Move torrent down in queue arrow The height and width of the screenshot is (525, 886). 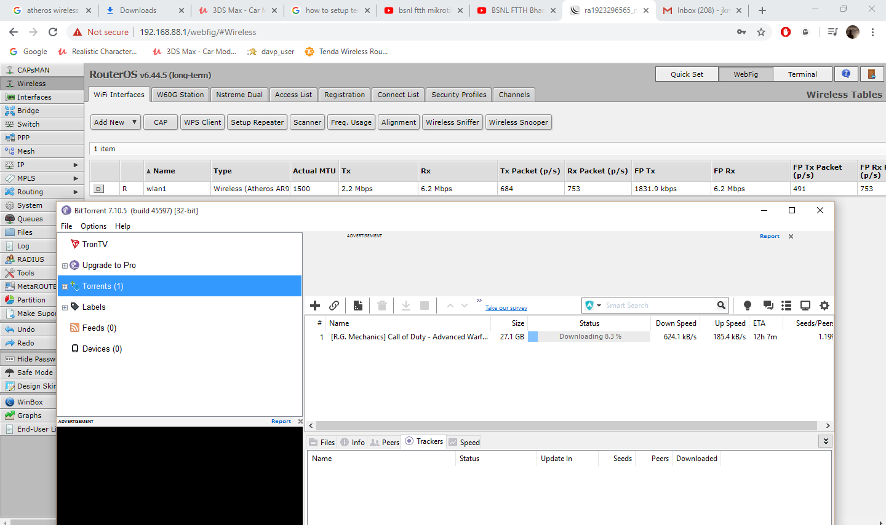coord(465,306)
